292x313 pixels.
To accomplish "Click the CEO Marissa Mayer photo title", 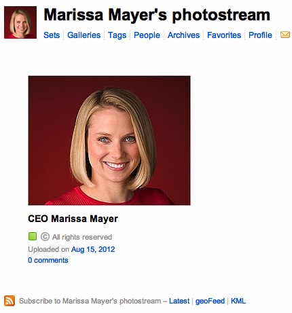I will pos(73,219).
